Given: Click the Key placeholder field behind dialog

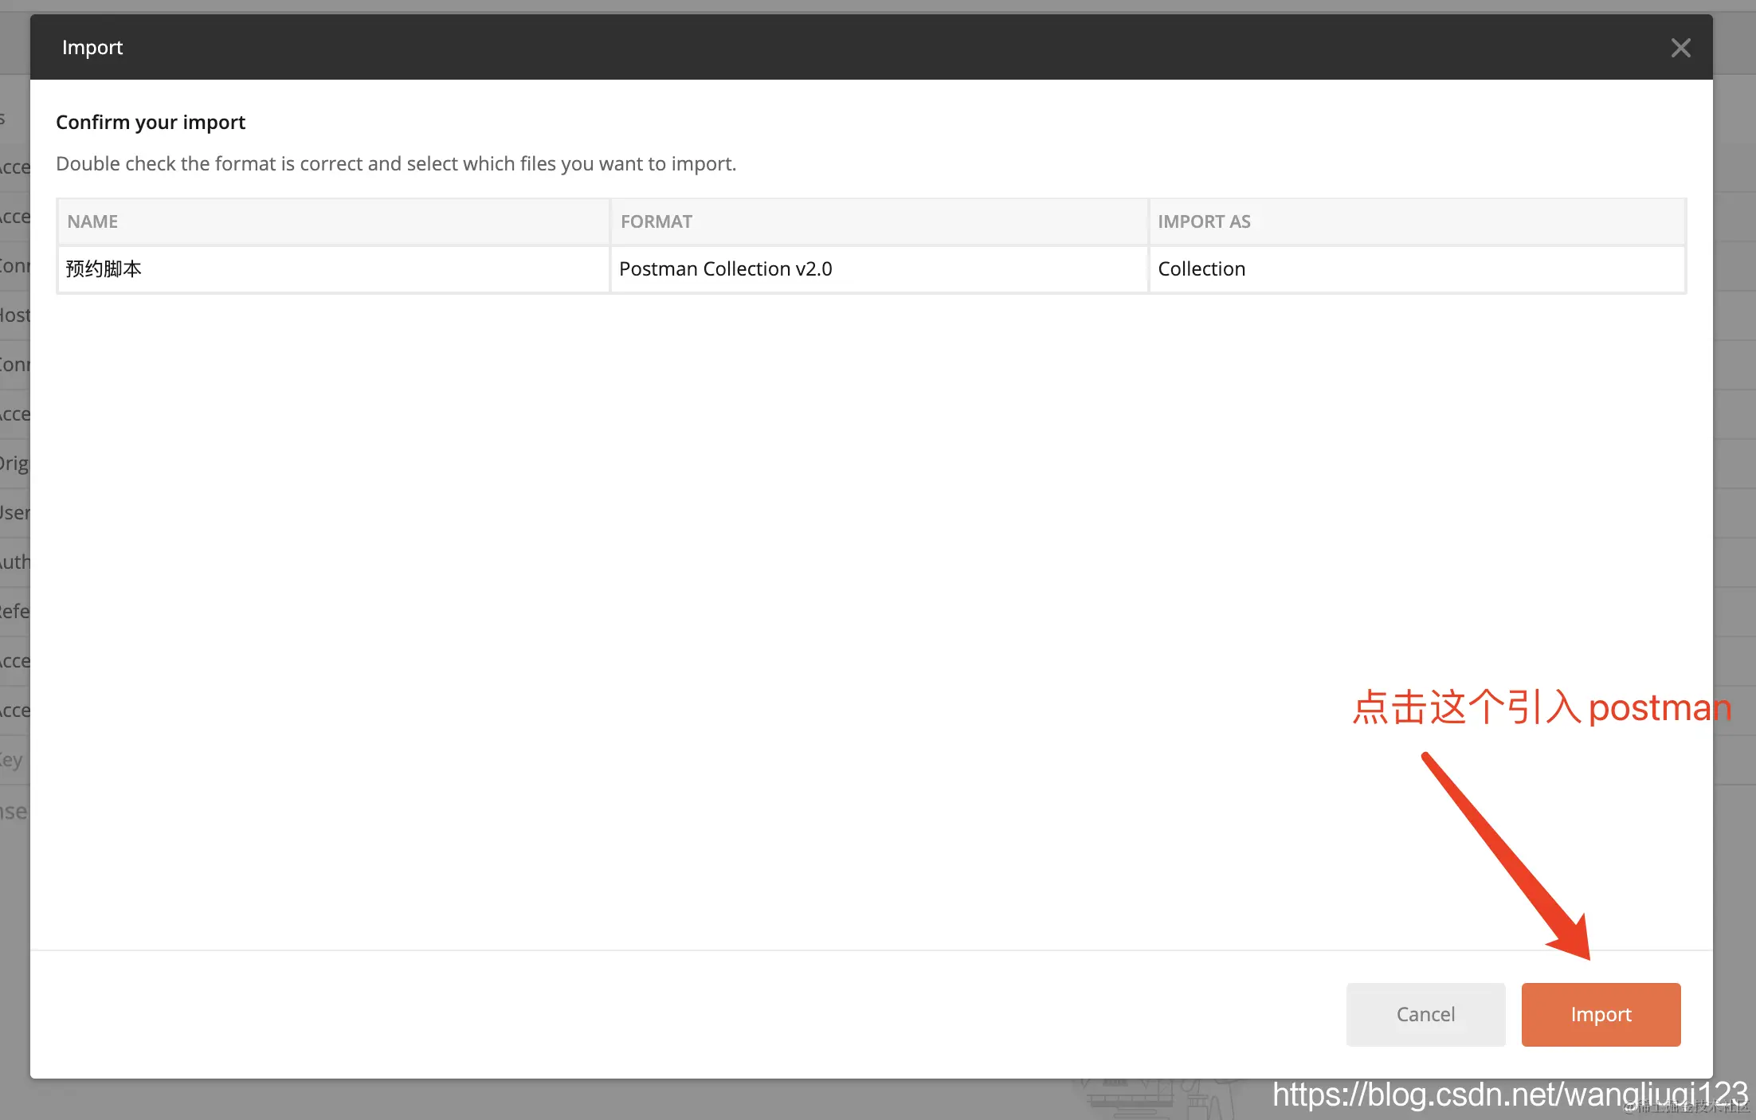Looking at the screenshot, I should tap(12, 760).
